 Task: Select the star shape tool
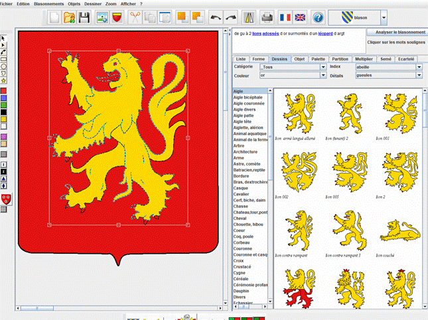tap(4, 81)
